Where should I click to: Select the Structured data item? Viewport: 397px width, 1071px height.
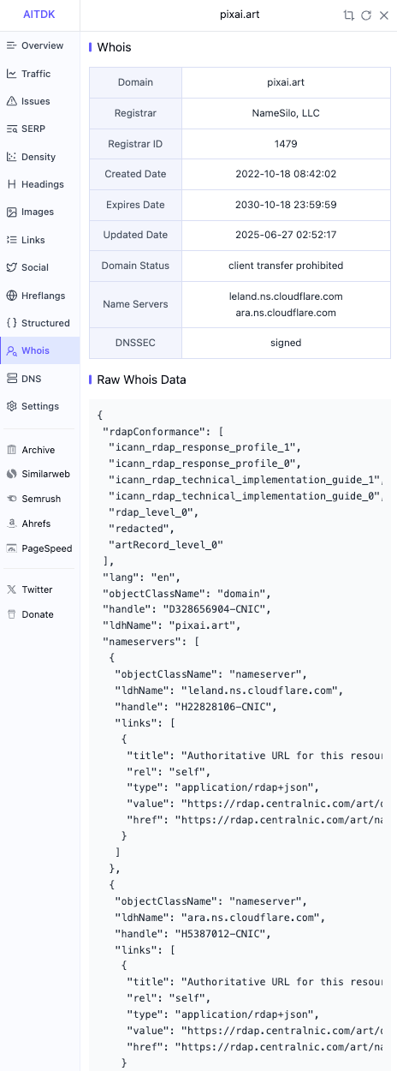click(39, 323)
